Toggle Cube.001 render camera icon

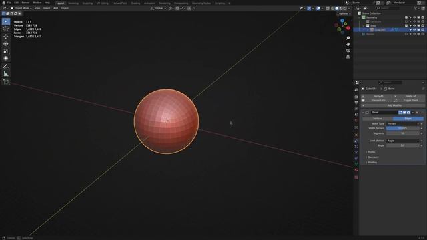(x=422, y=30)
